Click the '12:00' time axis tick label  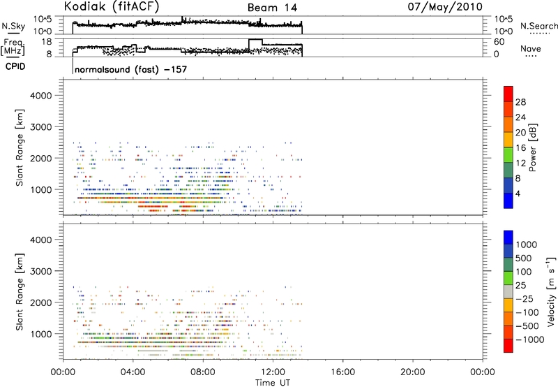coord(273,372)
